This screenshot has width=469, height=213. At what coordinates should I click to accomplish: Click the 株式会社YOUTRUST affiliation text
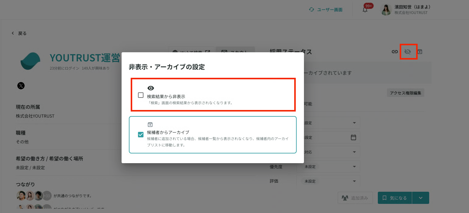35,116
